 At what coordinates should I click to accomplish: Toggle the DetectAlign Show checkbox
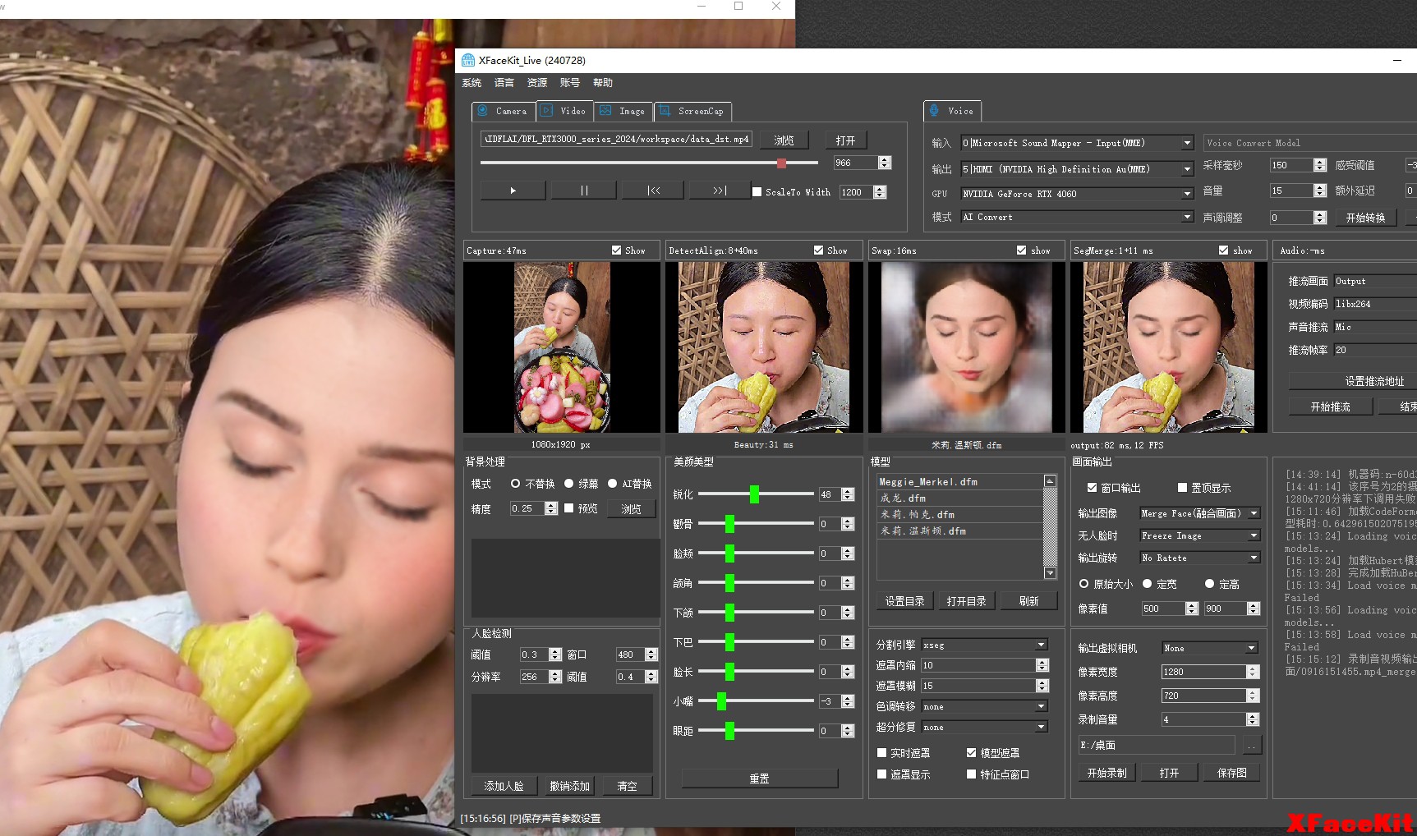[819, 250]
